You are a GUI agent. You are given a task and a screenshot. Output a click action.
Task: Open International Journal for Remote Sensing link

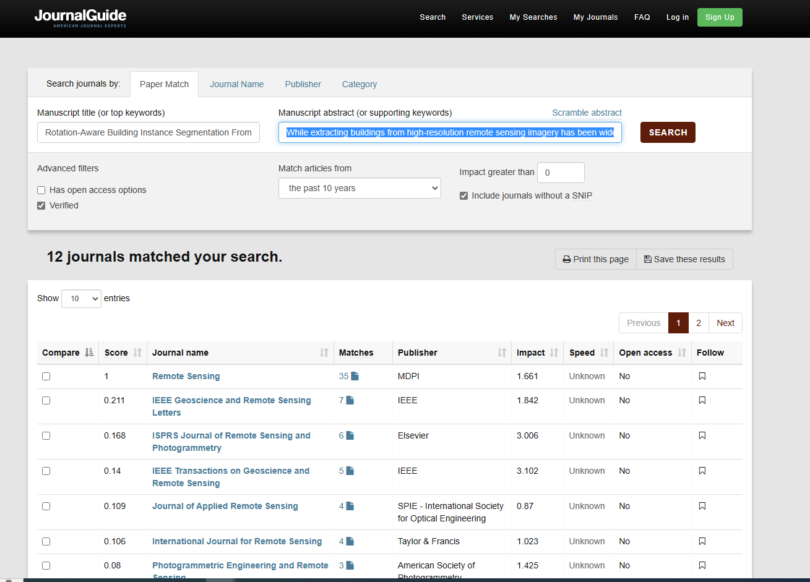237,541
